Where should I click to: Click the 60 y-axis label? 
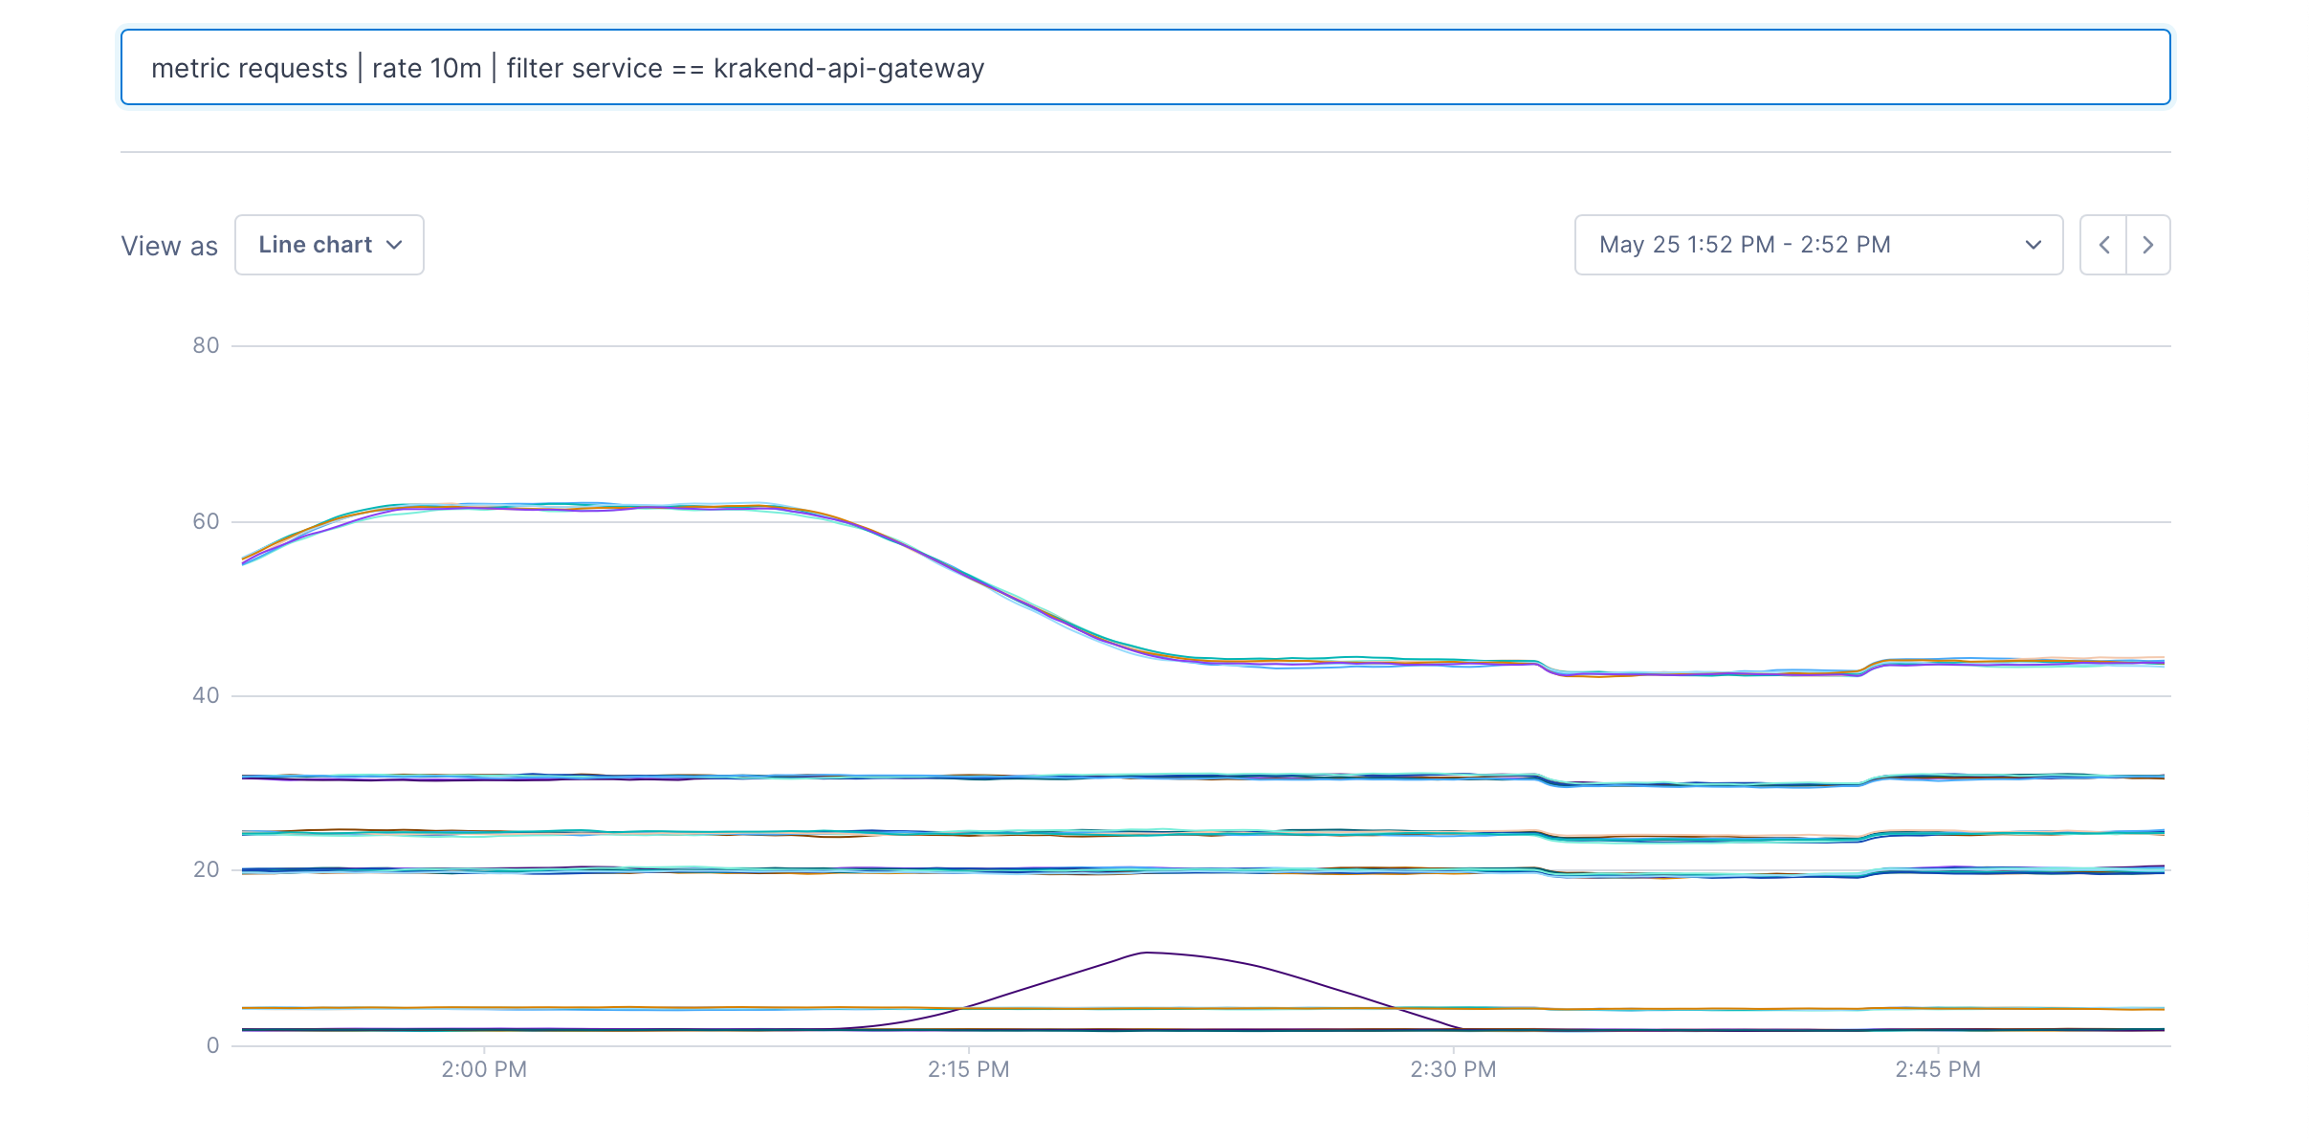tap(206, 521)
